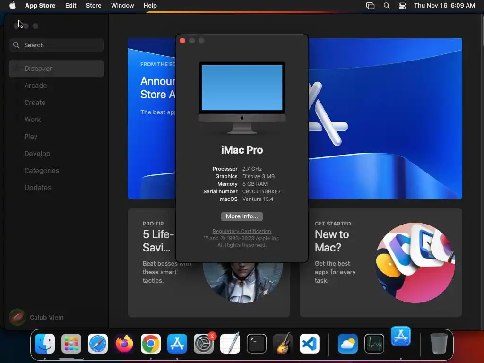Open Activity Monitor from the dock
484x363 pixels.
(x=374, y=344)
